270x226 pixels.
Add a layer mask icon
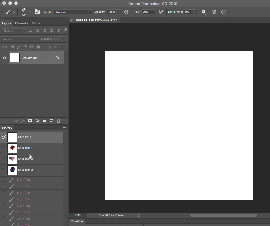point(30,121)
